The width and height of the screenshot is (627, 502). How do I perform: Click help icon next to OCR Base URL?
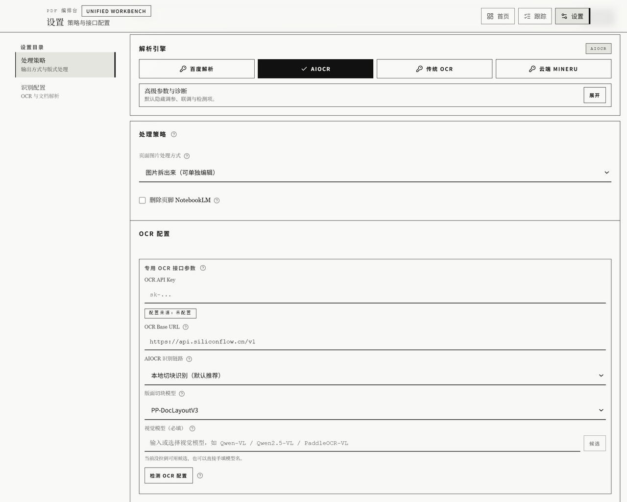[185, 326]
